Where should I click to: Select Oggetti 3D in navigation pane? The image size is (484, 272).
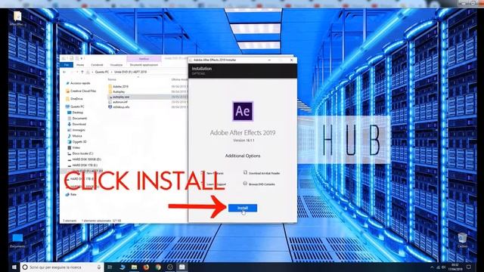point(79,142)
